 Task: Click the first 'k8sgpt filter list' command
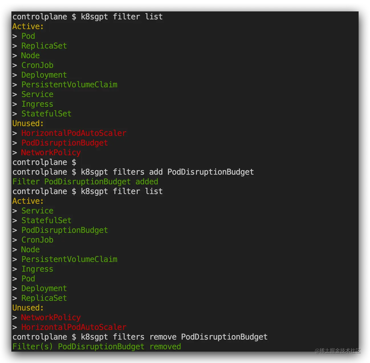(x=122, y=17)
